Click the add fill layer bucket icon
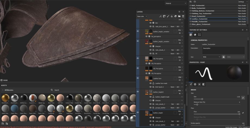 (172, 16)
